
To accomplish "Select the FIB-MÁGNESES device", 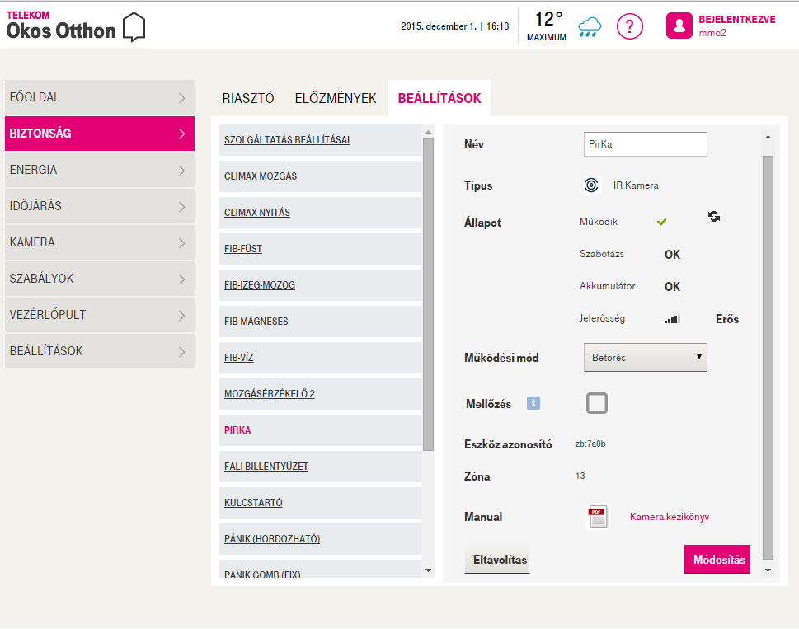I will point(320,322).
